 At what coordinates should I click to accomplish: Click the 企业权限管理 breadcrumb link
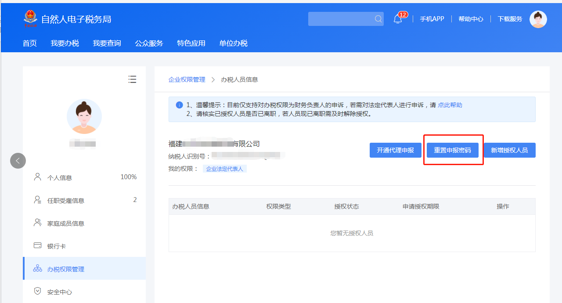click(187, 79)
